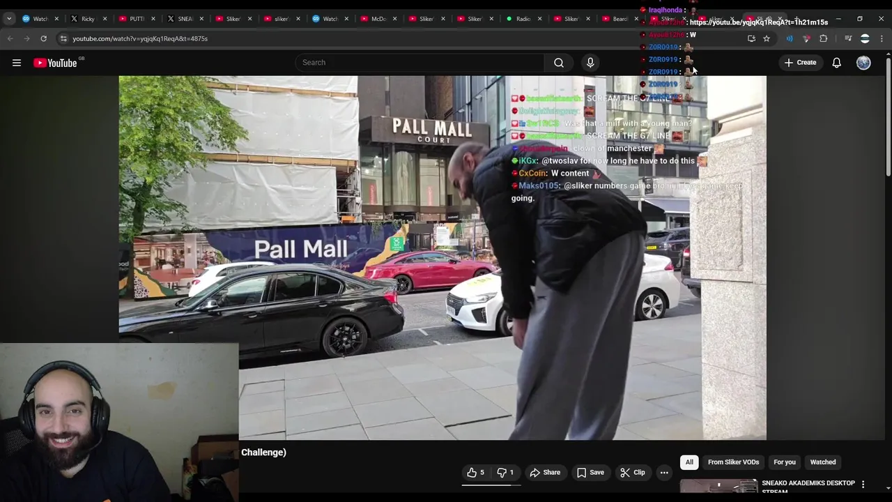Select the From Sliker VODs chip
The height and width of the screenshot is (502, 892).
coord(733,462)
